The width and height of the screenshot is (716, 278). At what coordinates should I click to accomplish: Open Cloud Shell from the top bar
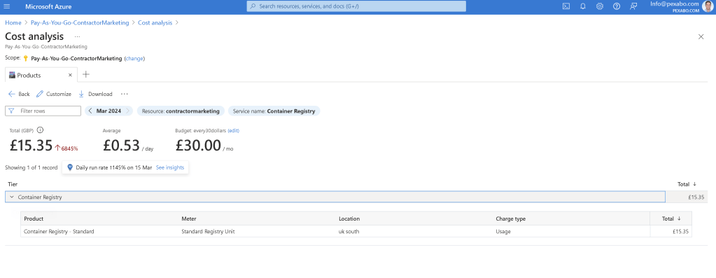566,6
